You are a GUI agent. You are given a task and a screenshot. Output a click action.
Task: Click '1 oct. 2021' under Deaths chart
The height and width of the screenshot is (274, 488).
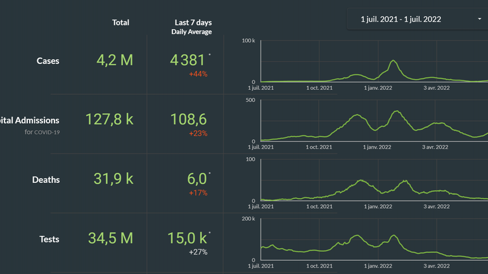(x=319, y=206)
